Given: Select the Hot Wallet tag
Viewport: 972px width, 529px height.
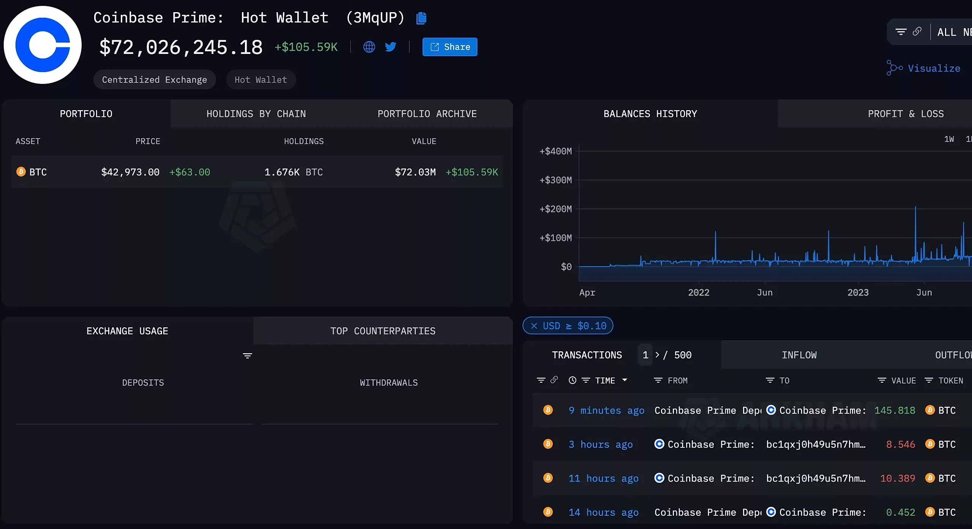Looking at the screenshot, I should tap(261, 79).
